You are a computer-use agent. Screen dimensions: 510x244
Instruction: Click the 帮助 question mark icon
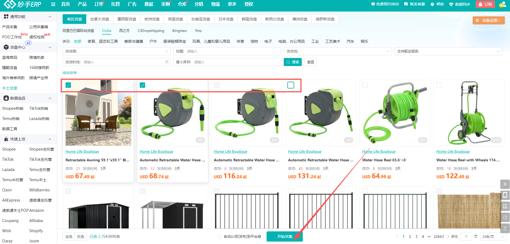[x=432, y=4]
